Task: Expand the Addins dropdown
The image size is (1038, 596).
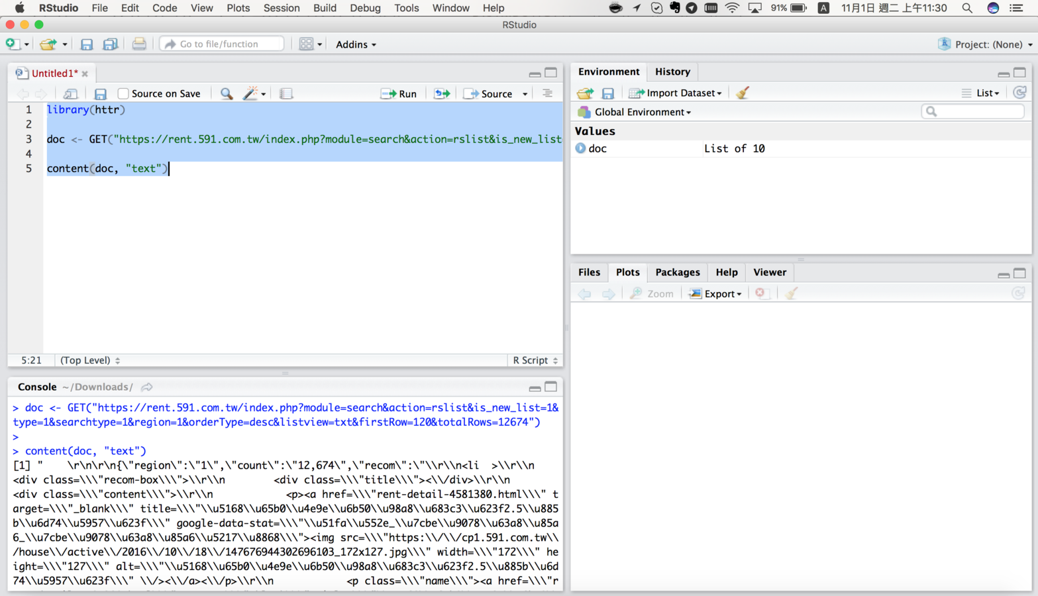Action: click(x=356, y=44)
